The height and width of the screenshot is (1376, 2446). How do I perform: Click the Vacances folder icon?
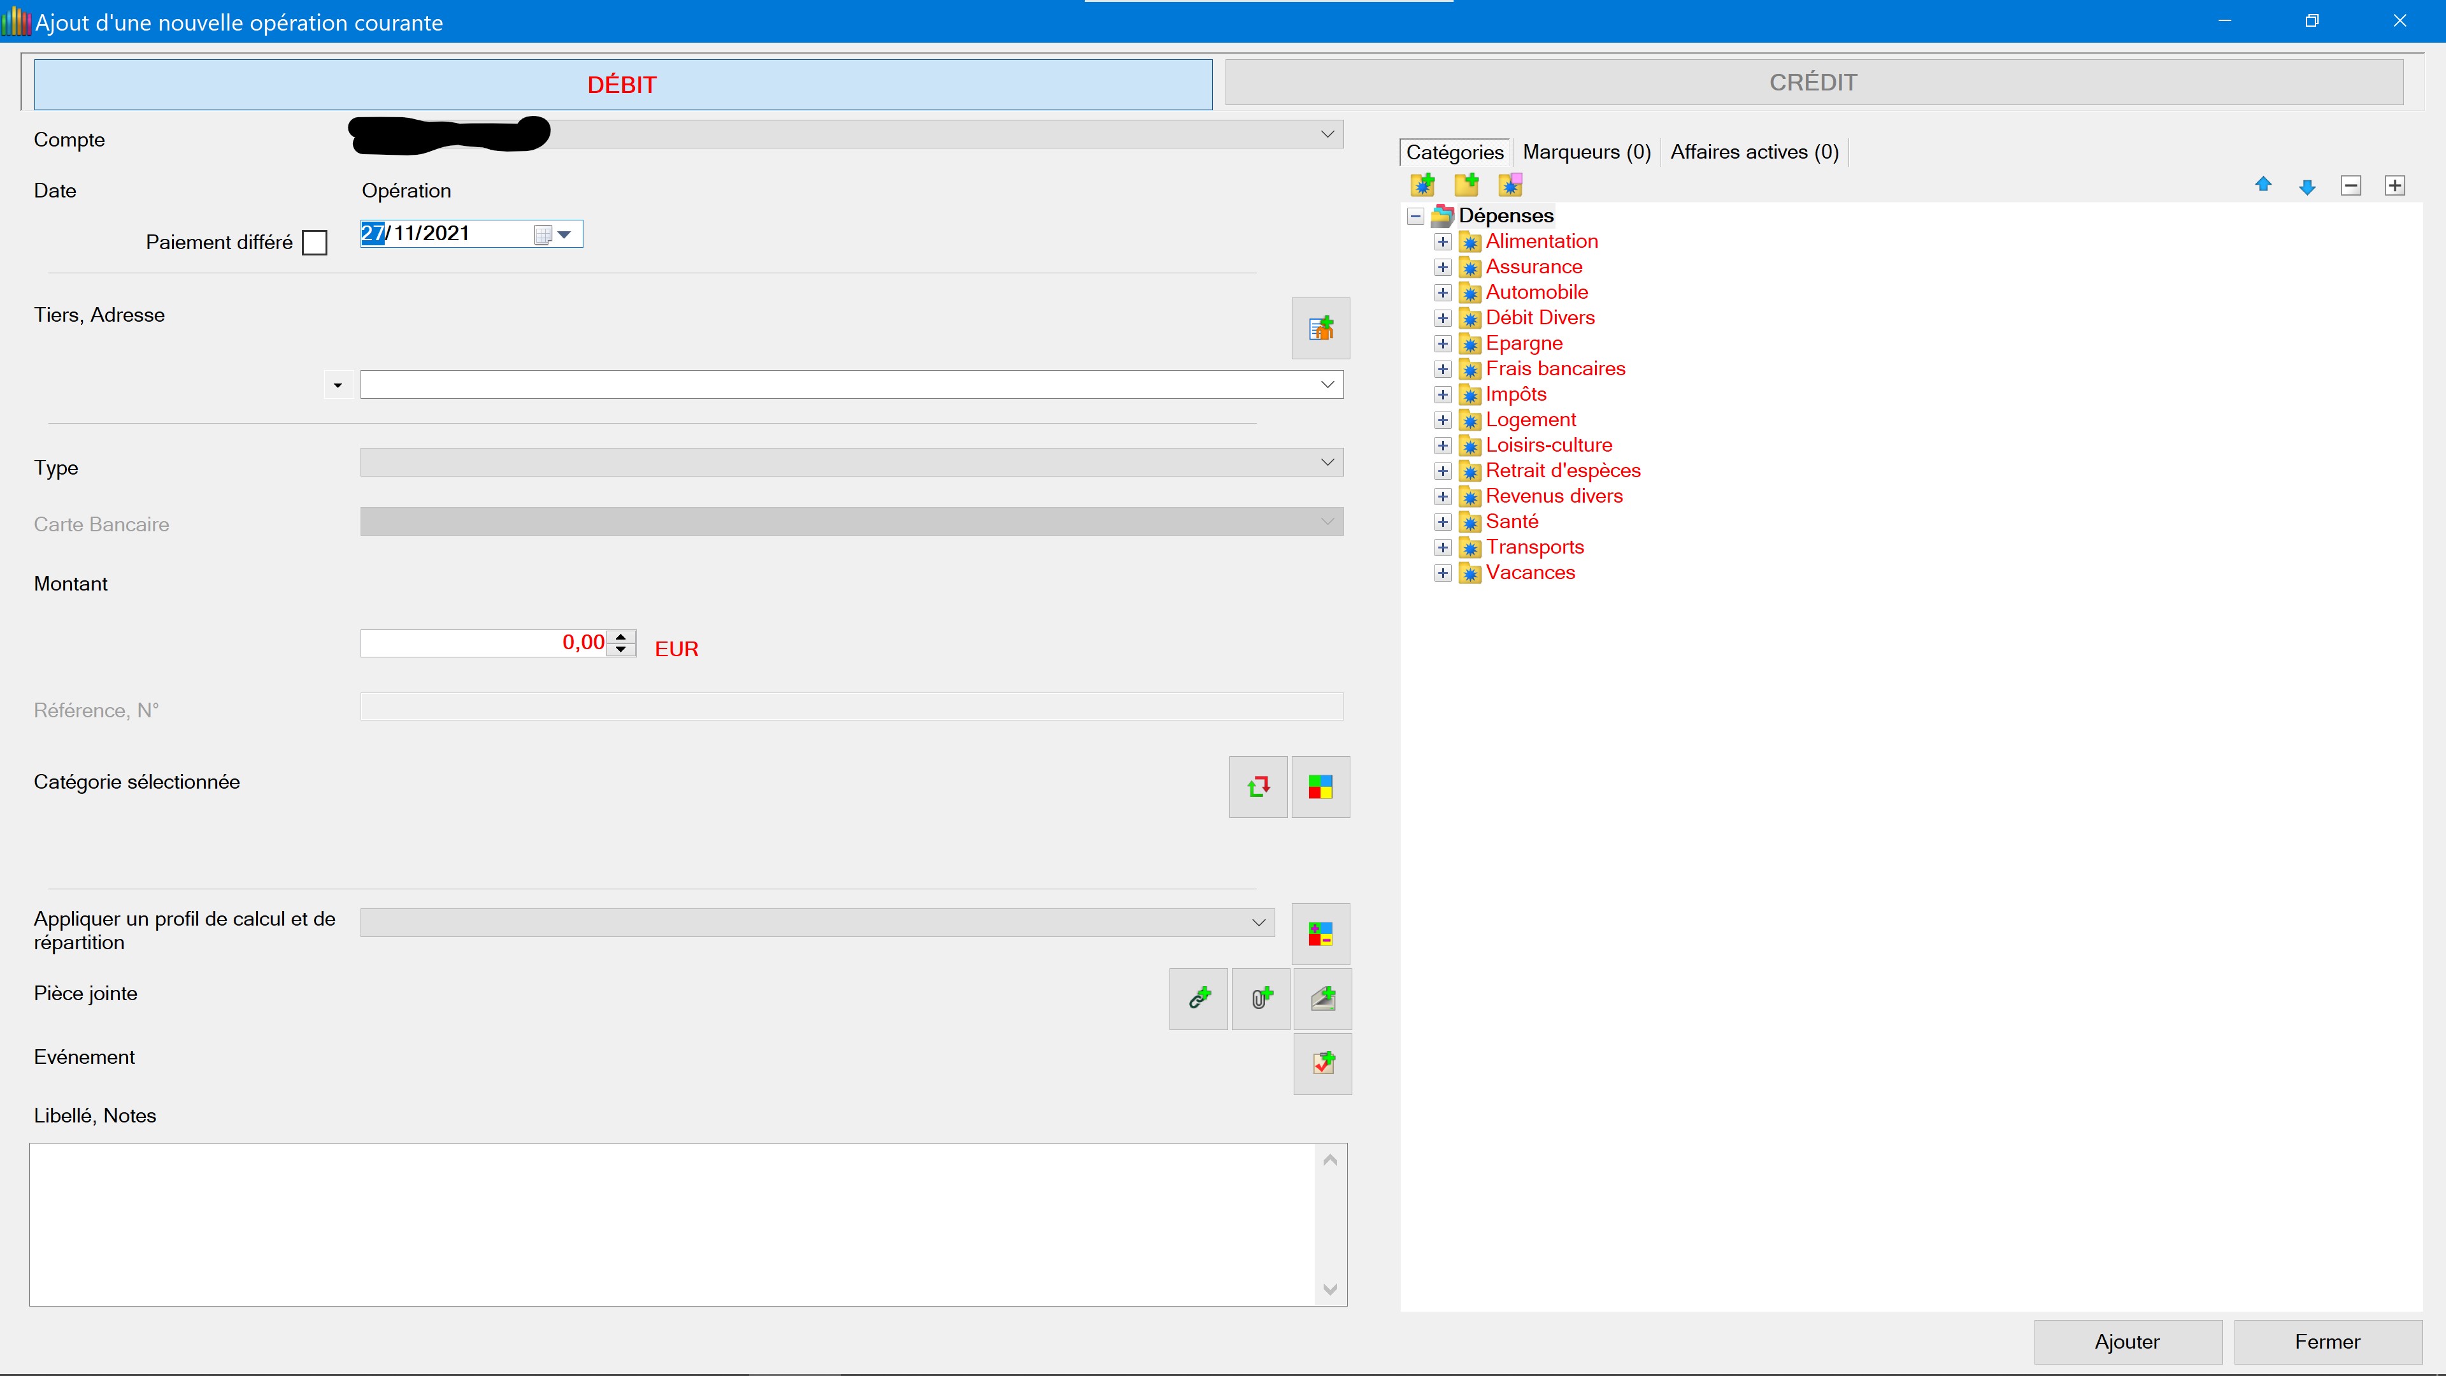point(1470,573)
